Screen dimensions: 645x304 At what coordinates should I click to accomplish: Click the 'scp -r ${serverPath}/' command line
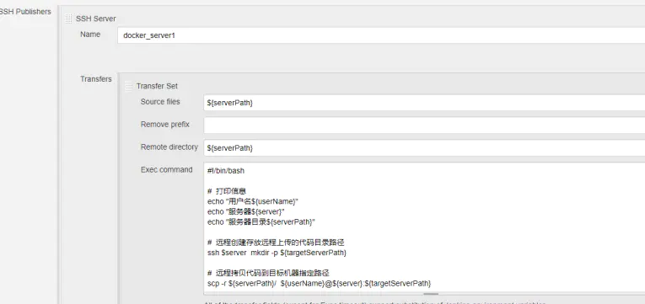tap(320, 284)
